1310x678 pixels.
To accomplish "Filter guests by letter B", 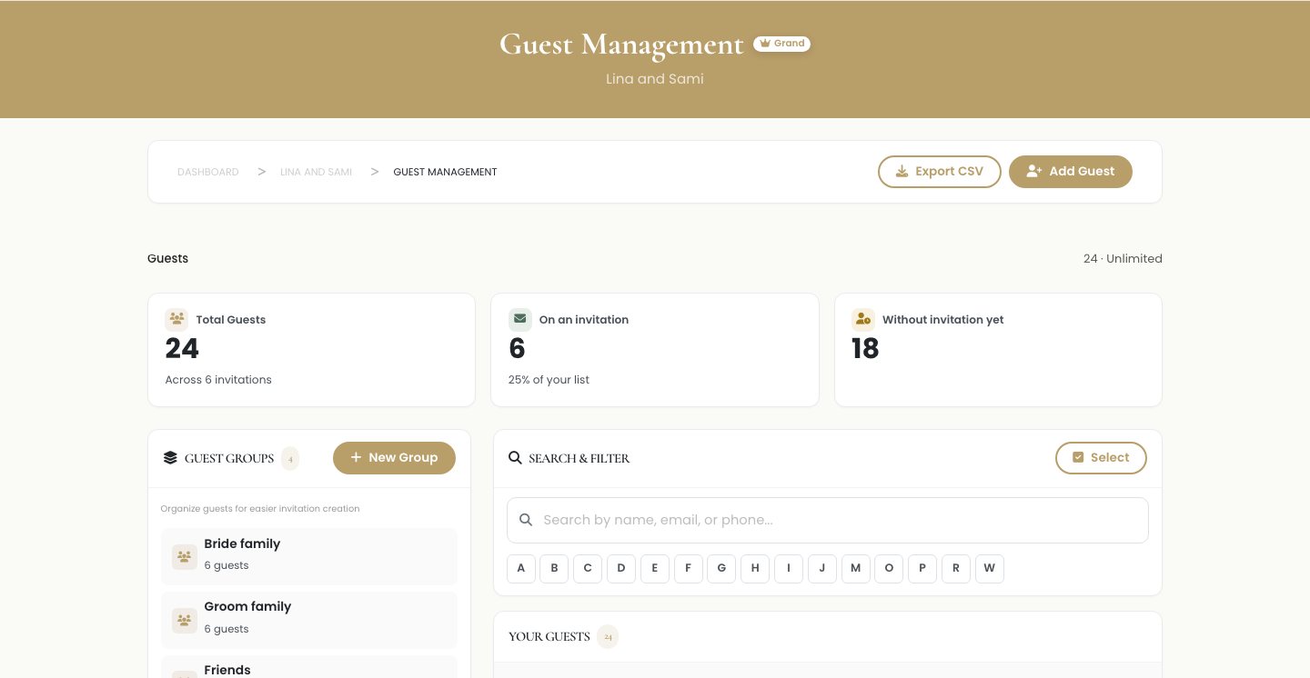I will 554,568.
